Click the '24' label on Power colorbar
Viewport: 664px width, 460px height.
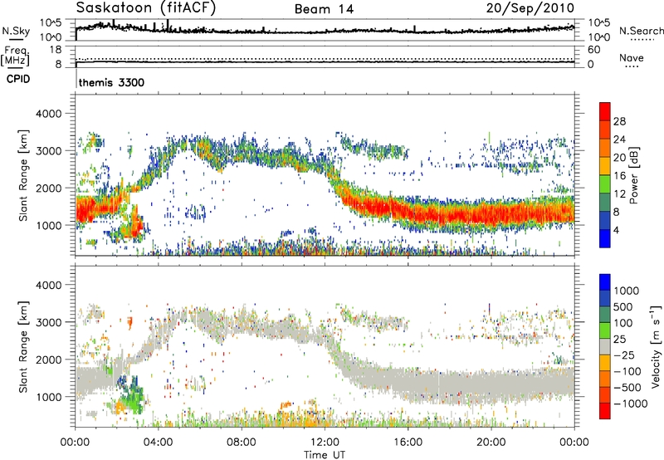[x=619, y=139]
